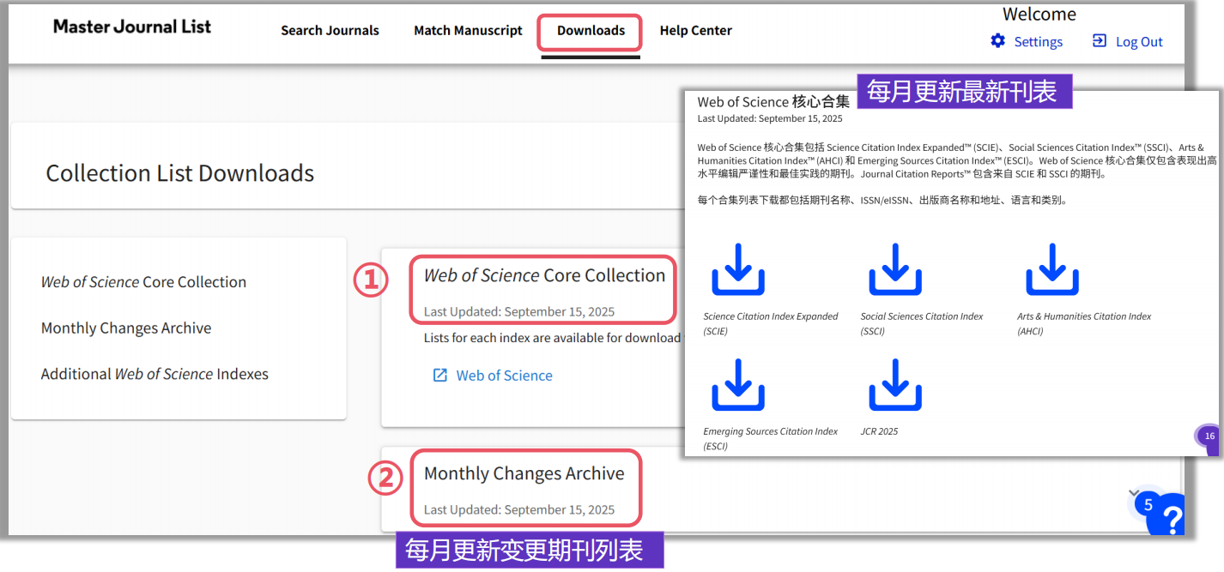Click the Log Out arrow icon

[x=1099, y=41]
